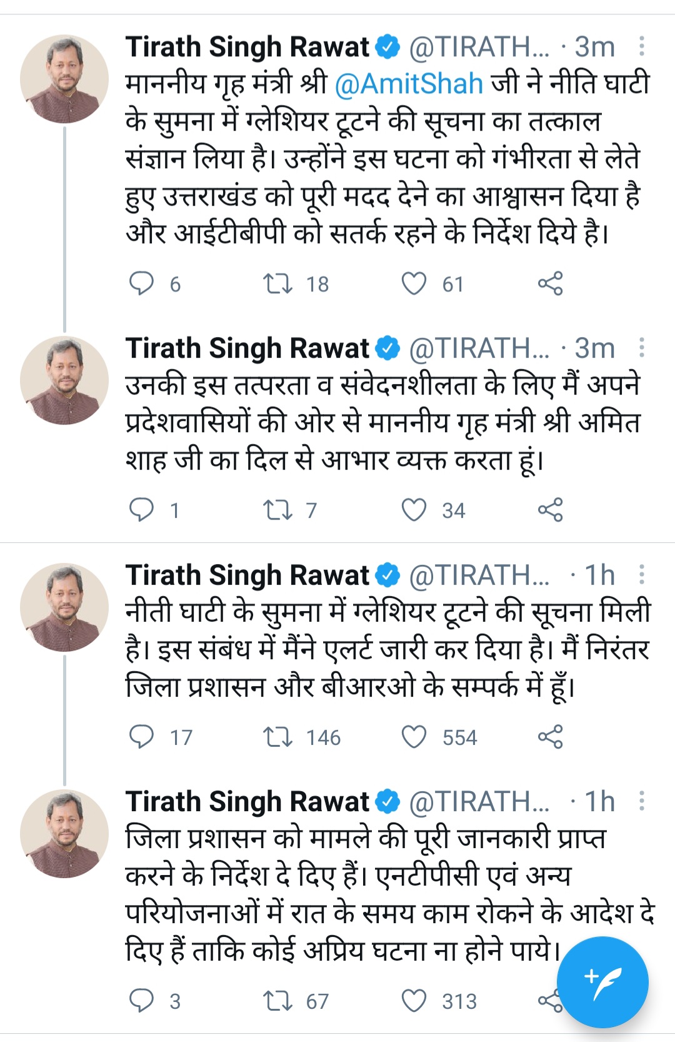Open more options on the first tweet
675x1042 pixels.
[x=641, y=47]
